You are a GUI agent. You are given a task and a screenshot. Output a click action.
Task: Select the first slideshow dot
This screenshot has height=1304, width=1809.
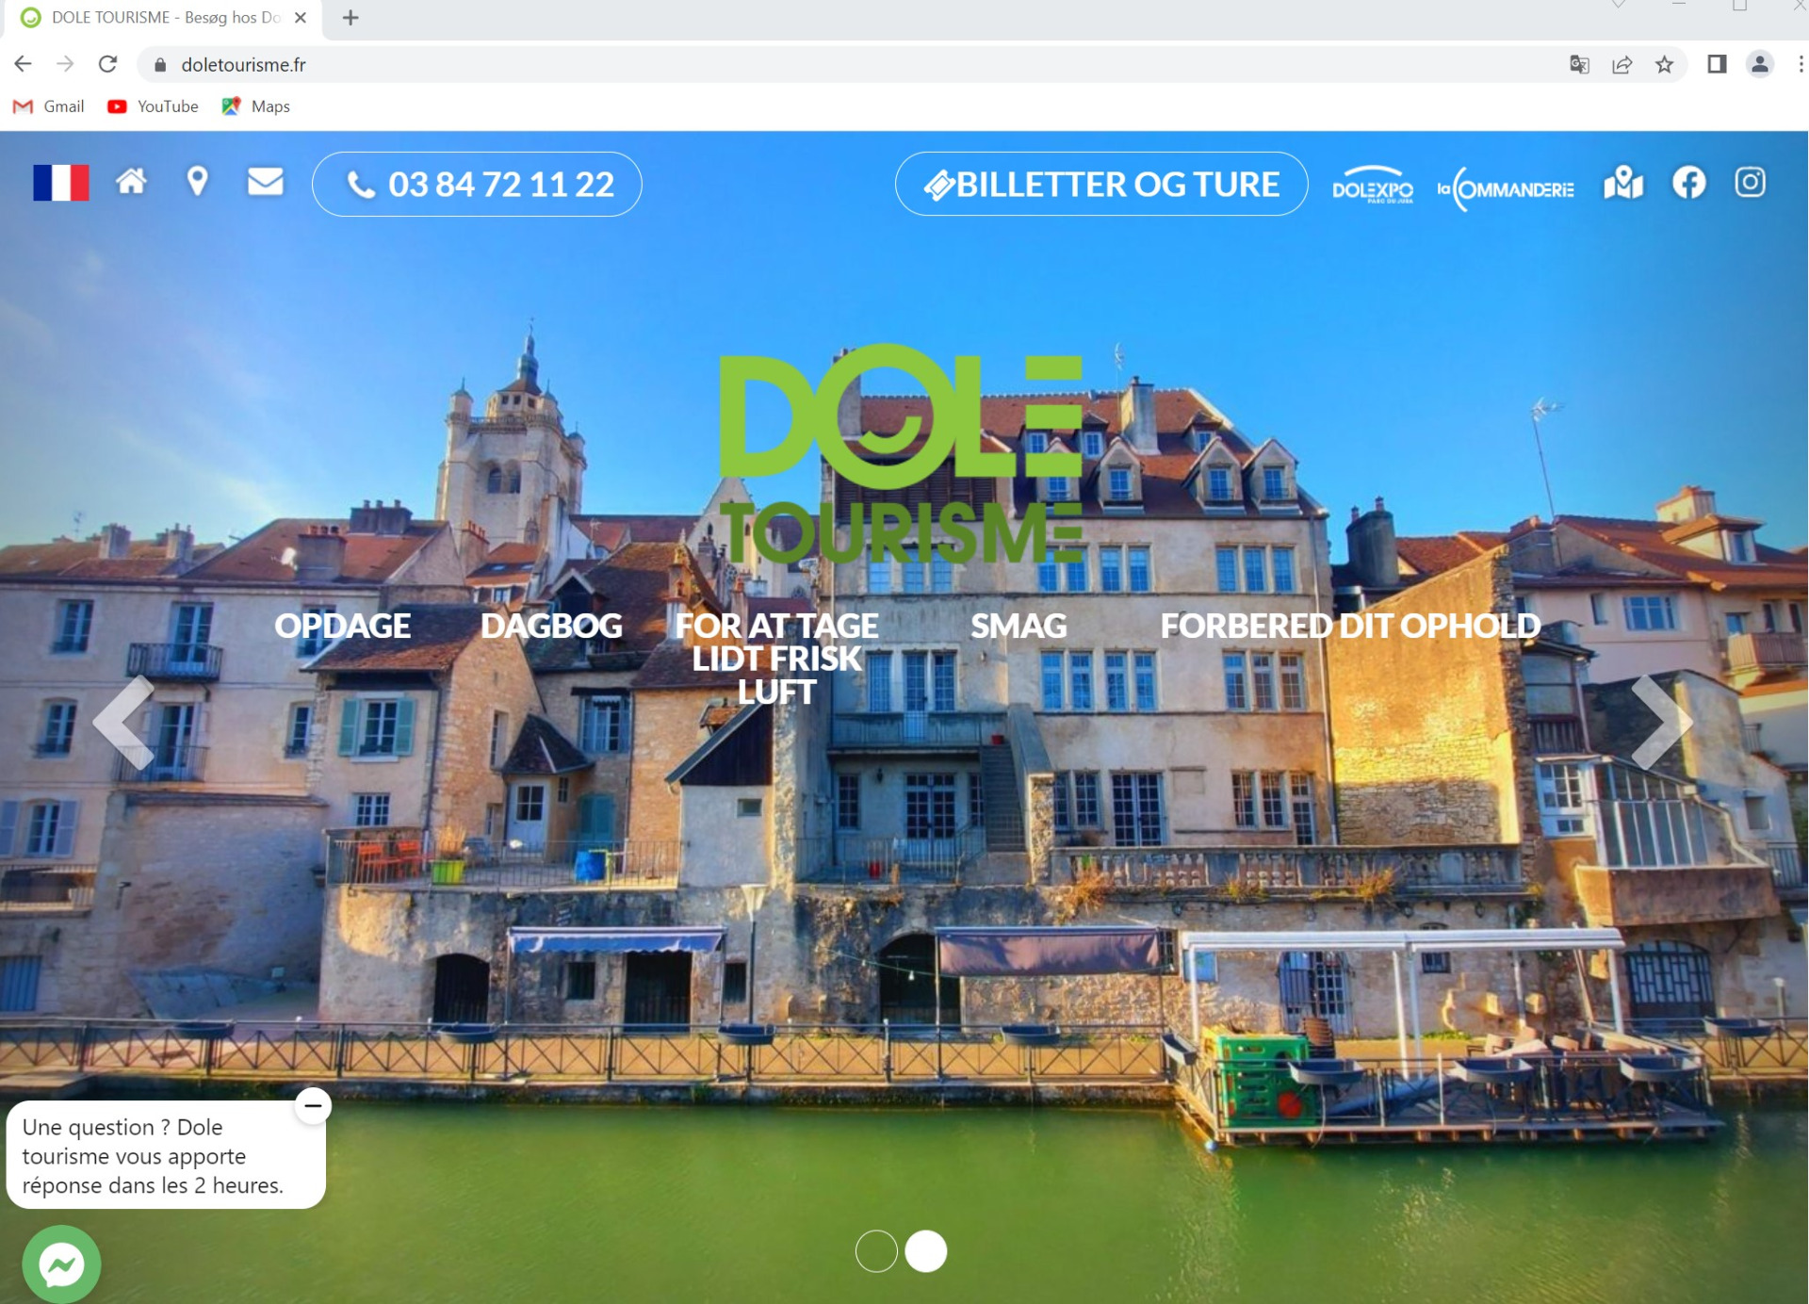876,1251
